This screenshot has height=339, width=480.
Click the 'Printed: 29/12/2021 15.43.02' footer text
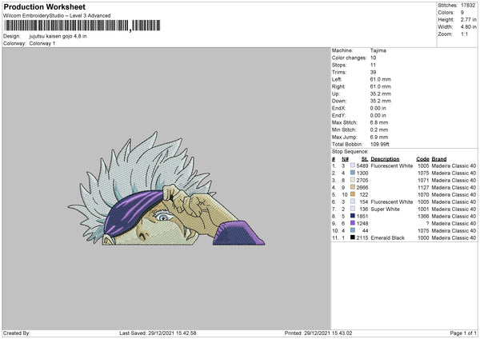pyautogui.click(x=318, y=333)
